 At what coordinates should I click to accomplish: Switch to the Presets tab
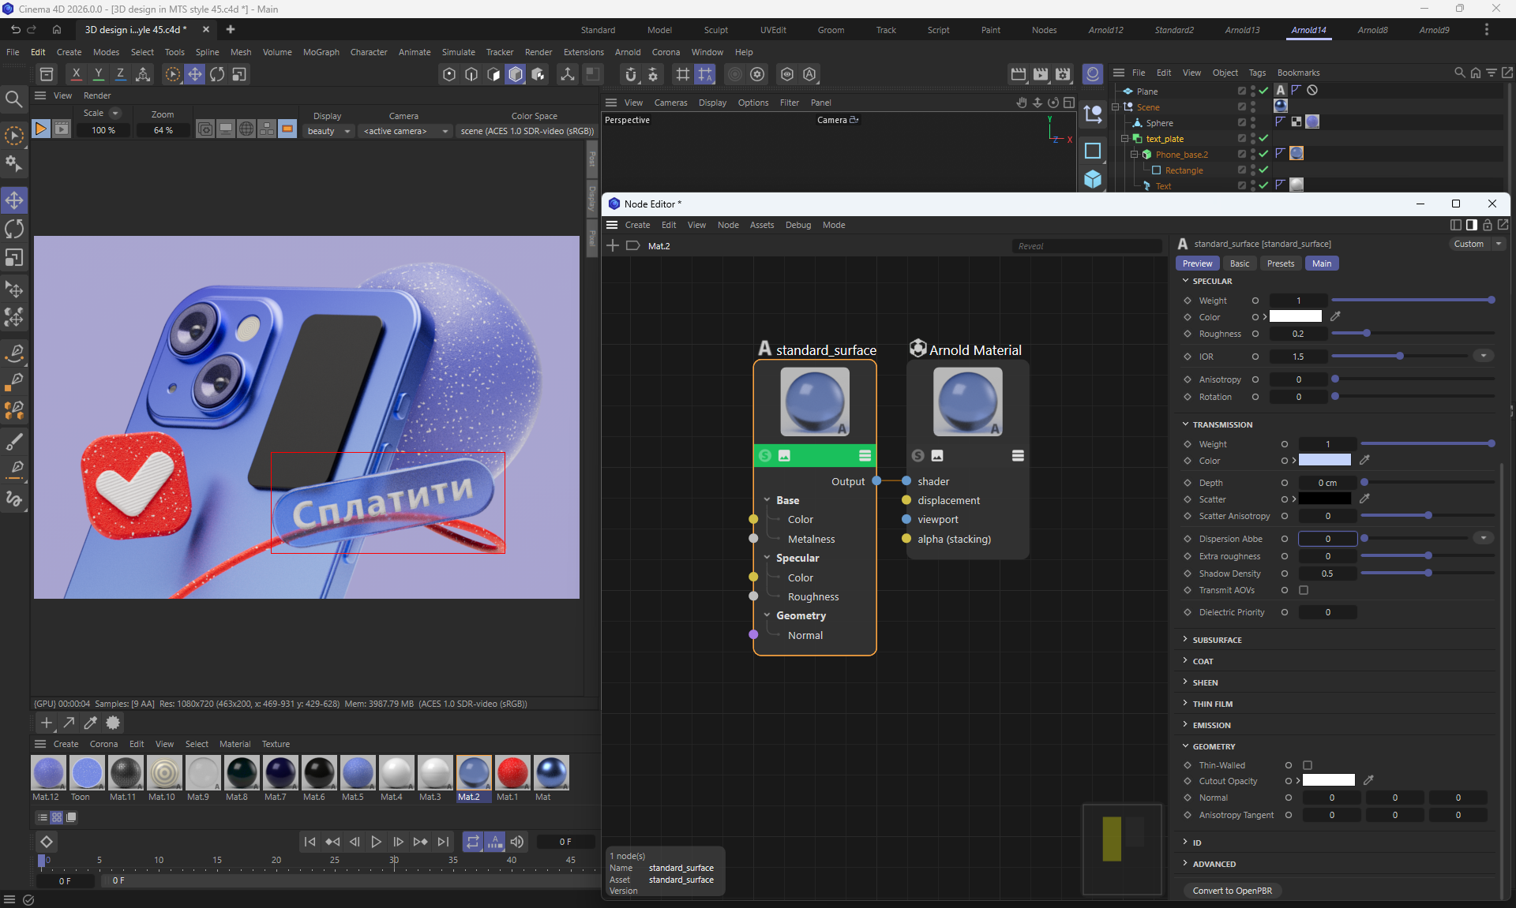[x=1280, y=263]
